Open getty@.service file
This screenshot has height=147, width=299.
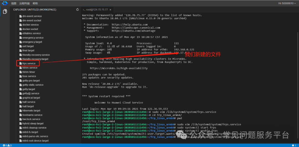(31, 93)
